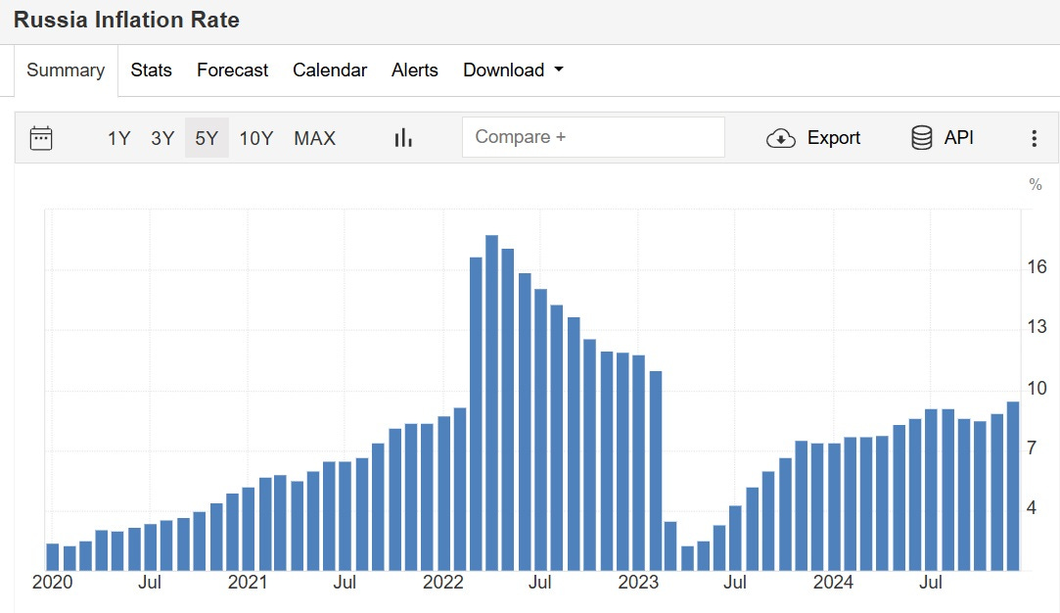The image size is (1060, 613).
Task: Open the Forecast tab
Action: (232, 70)
